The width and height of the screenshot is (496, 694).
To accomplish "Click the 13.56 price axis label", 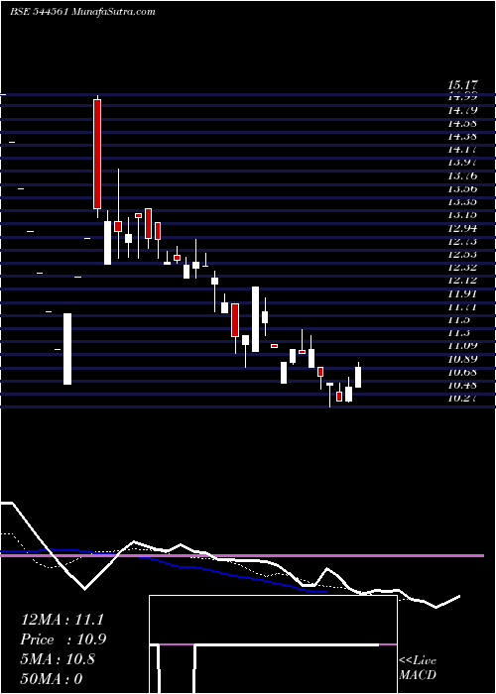I will [462, 189].
